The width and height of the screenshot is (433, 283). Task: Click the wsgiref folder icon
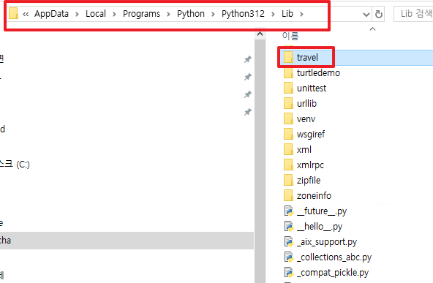point(288,134)
